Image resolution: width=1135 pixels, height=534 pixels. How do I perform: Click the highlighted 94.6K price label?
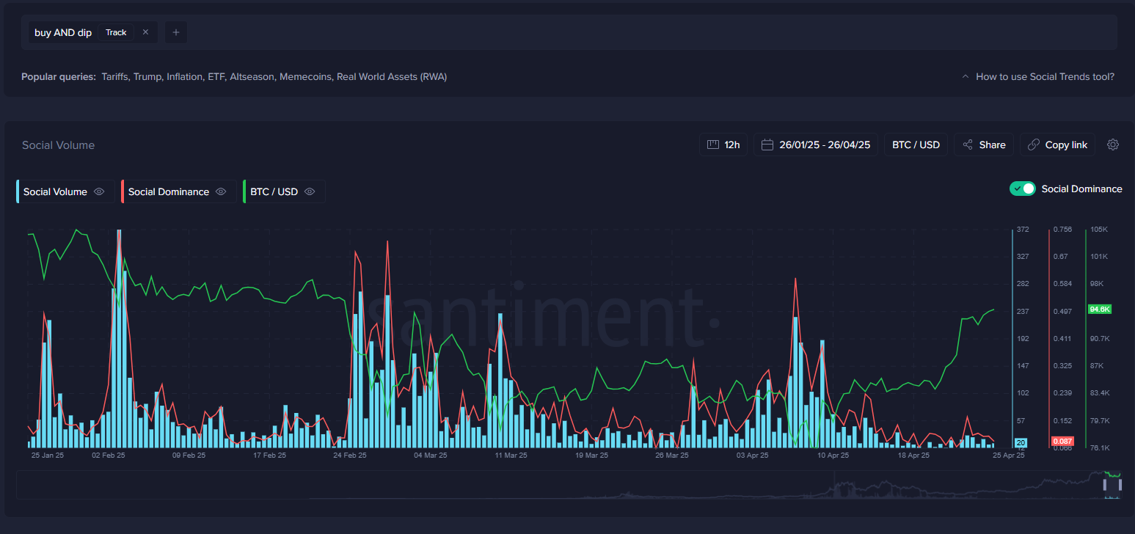point(1099,309)
